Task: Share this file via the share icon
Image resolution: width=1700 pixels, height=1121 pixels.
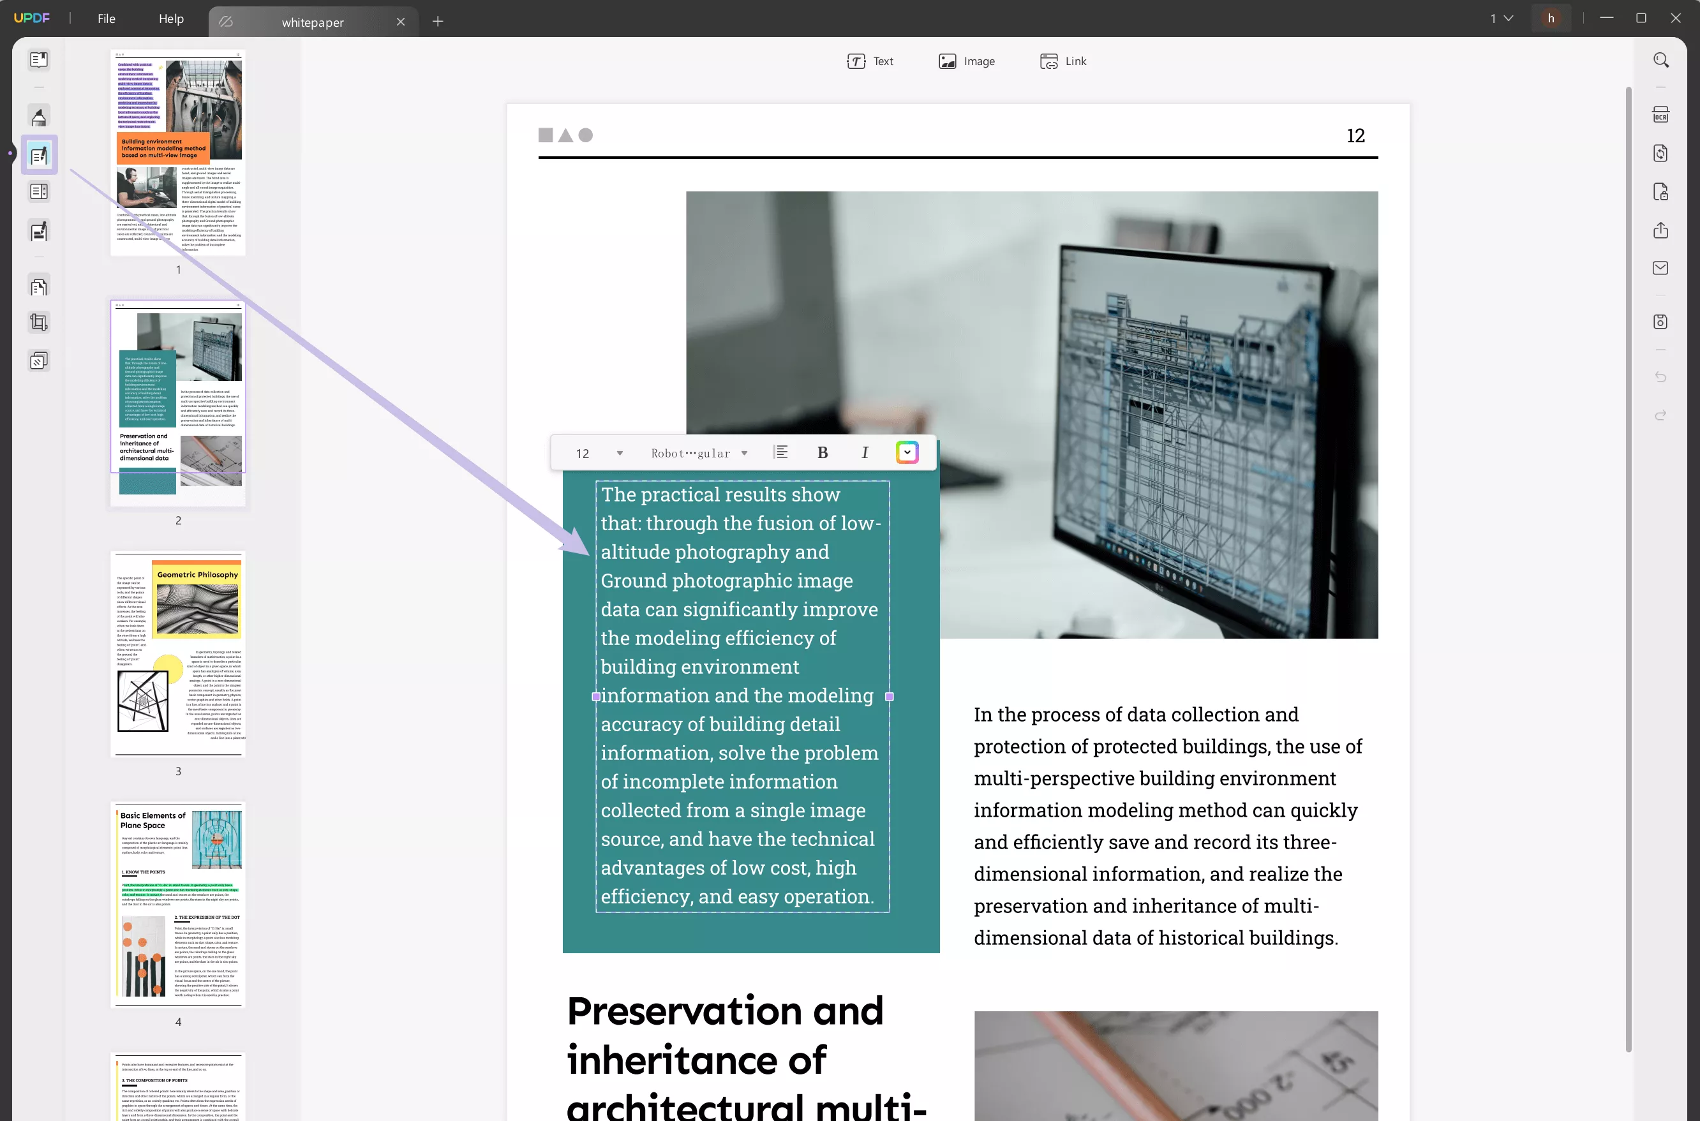Action: click(1660, 230)
